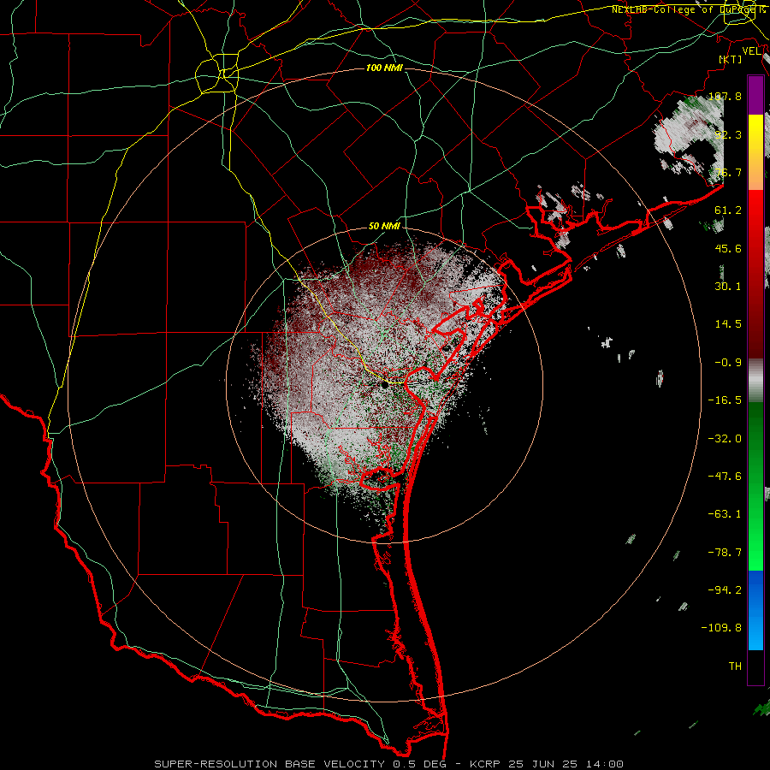This screenshot has width=770, height=770.
Task: Click the 76.7 value on velocity scale
Action: pyautogui.click(x=728, y=172)
